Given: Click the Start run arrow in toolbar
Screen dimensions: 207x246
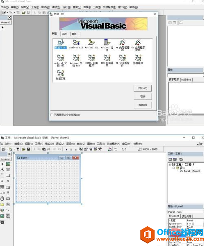Looking at the screenshot, I should coord(66,150).
